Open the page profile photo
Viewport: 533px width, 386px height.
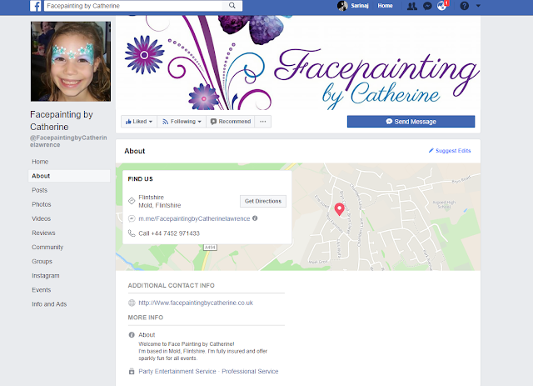(71, 62)
